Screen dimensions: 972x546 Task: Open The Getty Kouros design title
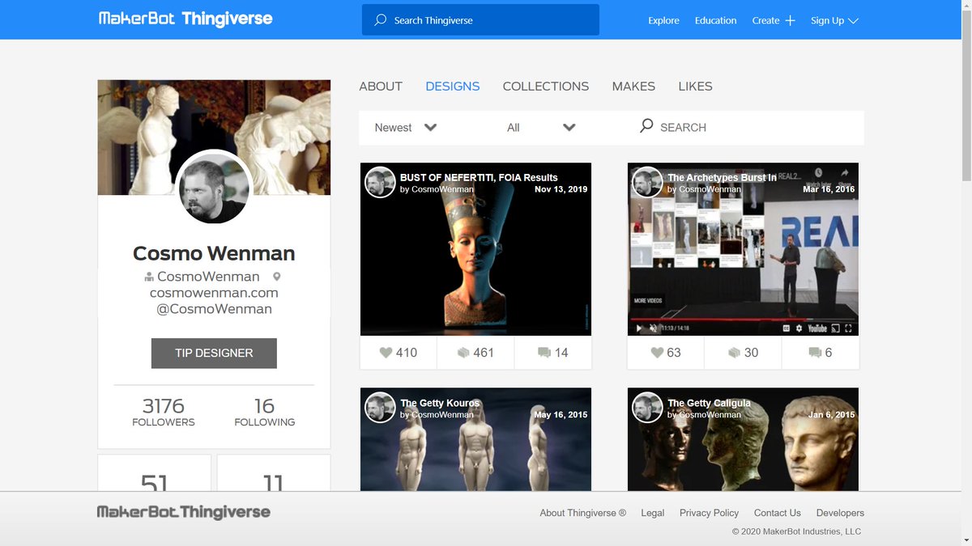point(440,403)
